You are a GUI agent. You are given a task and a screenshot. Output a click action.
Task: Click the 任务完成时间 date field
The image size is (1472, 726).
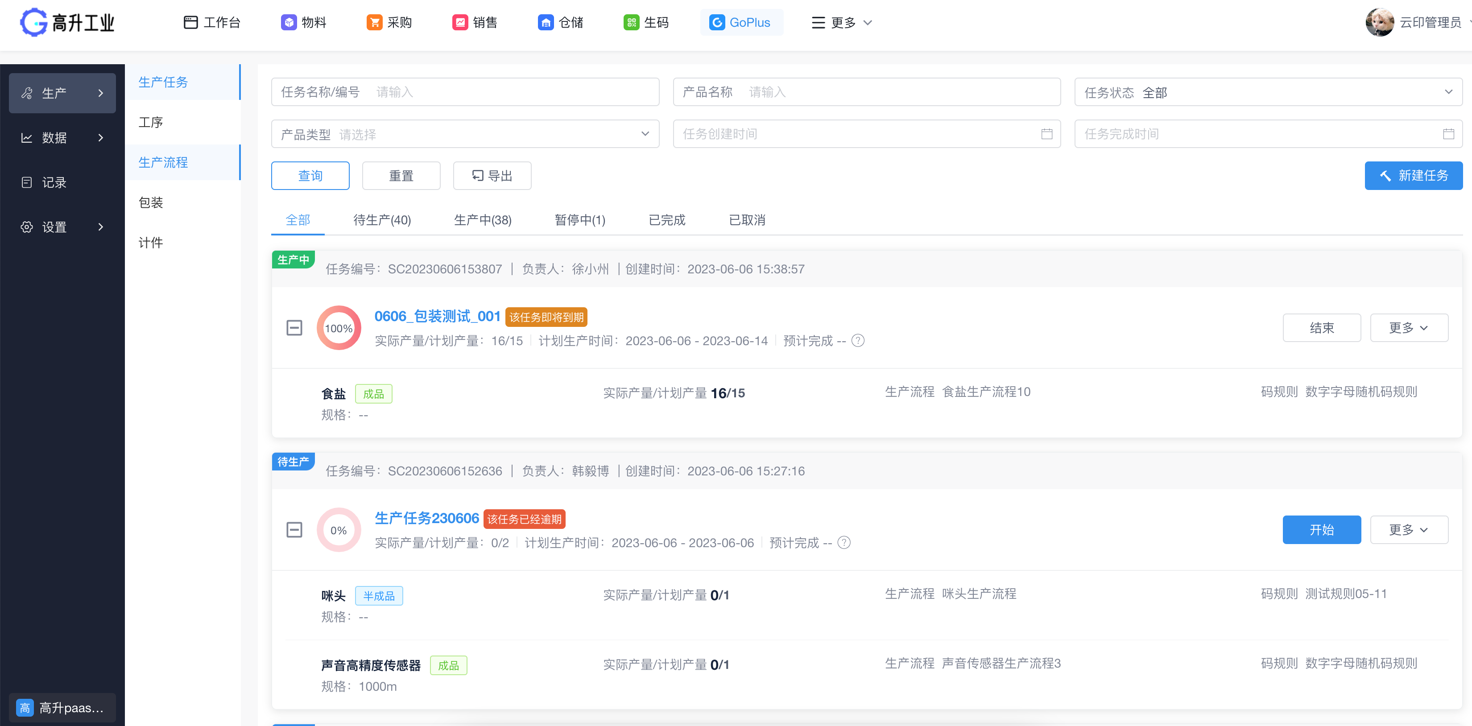click(x=1268, y=134)
